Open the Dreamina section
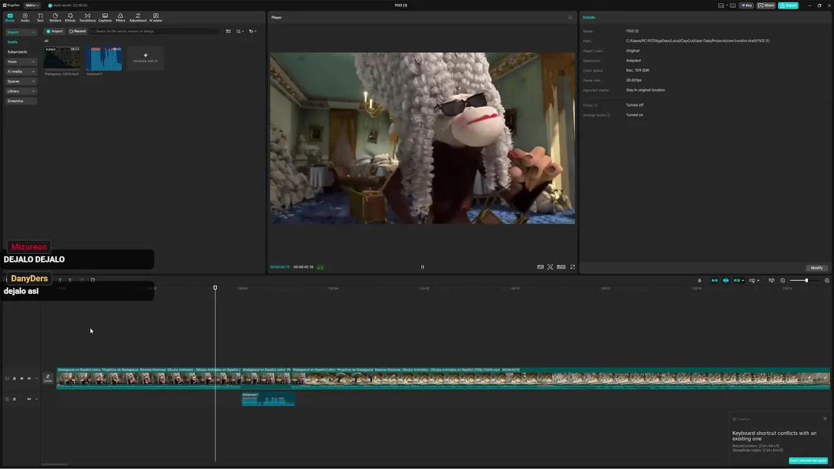 (21, 101)
